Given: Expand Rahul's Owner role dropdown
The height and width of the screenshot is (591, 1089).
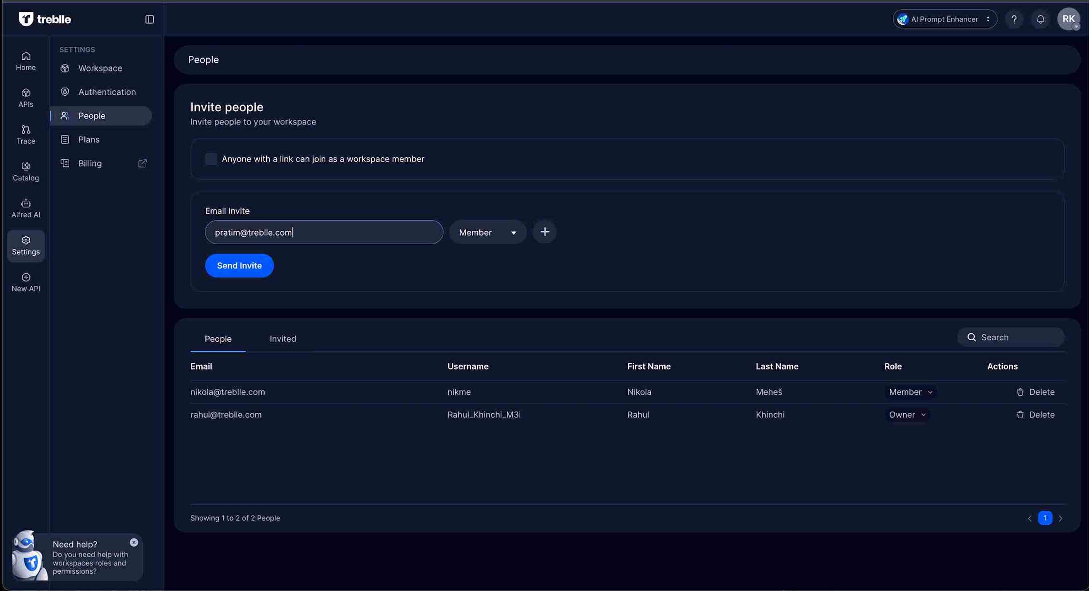Looking at the screenshot, I should 907,415.
